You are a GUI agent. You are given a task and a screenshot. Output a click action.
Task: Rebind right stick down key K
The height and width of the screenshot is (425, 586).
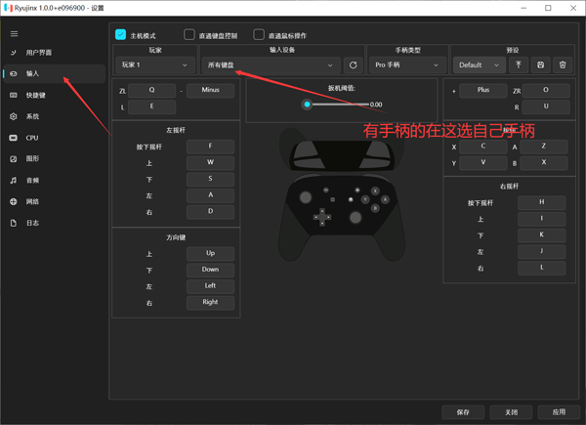(541, 235)
